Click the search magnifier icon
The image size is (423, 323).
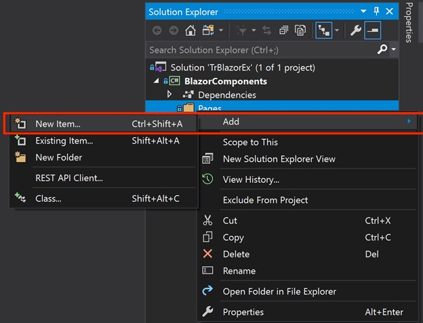pyautogui.click(x=384, y=49)
